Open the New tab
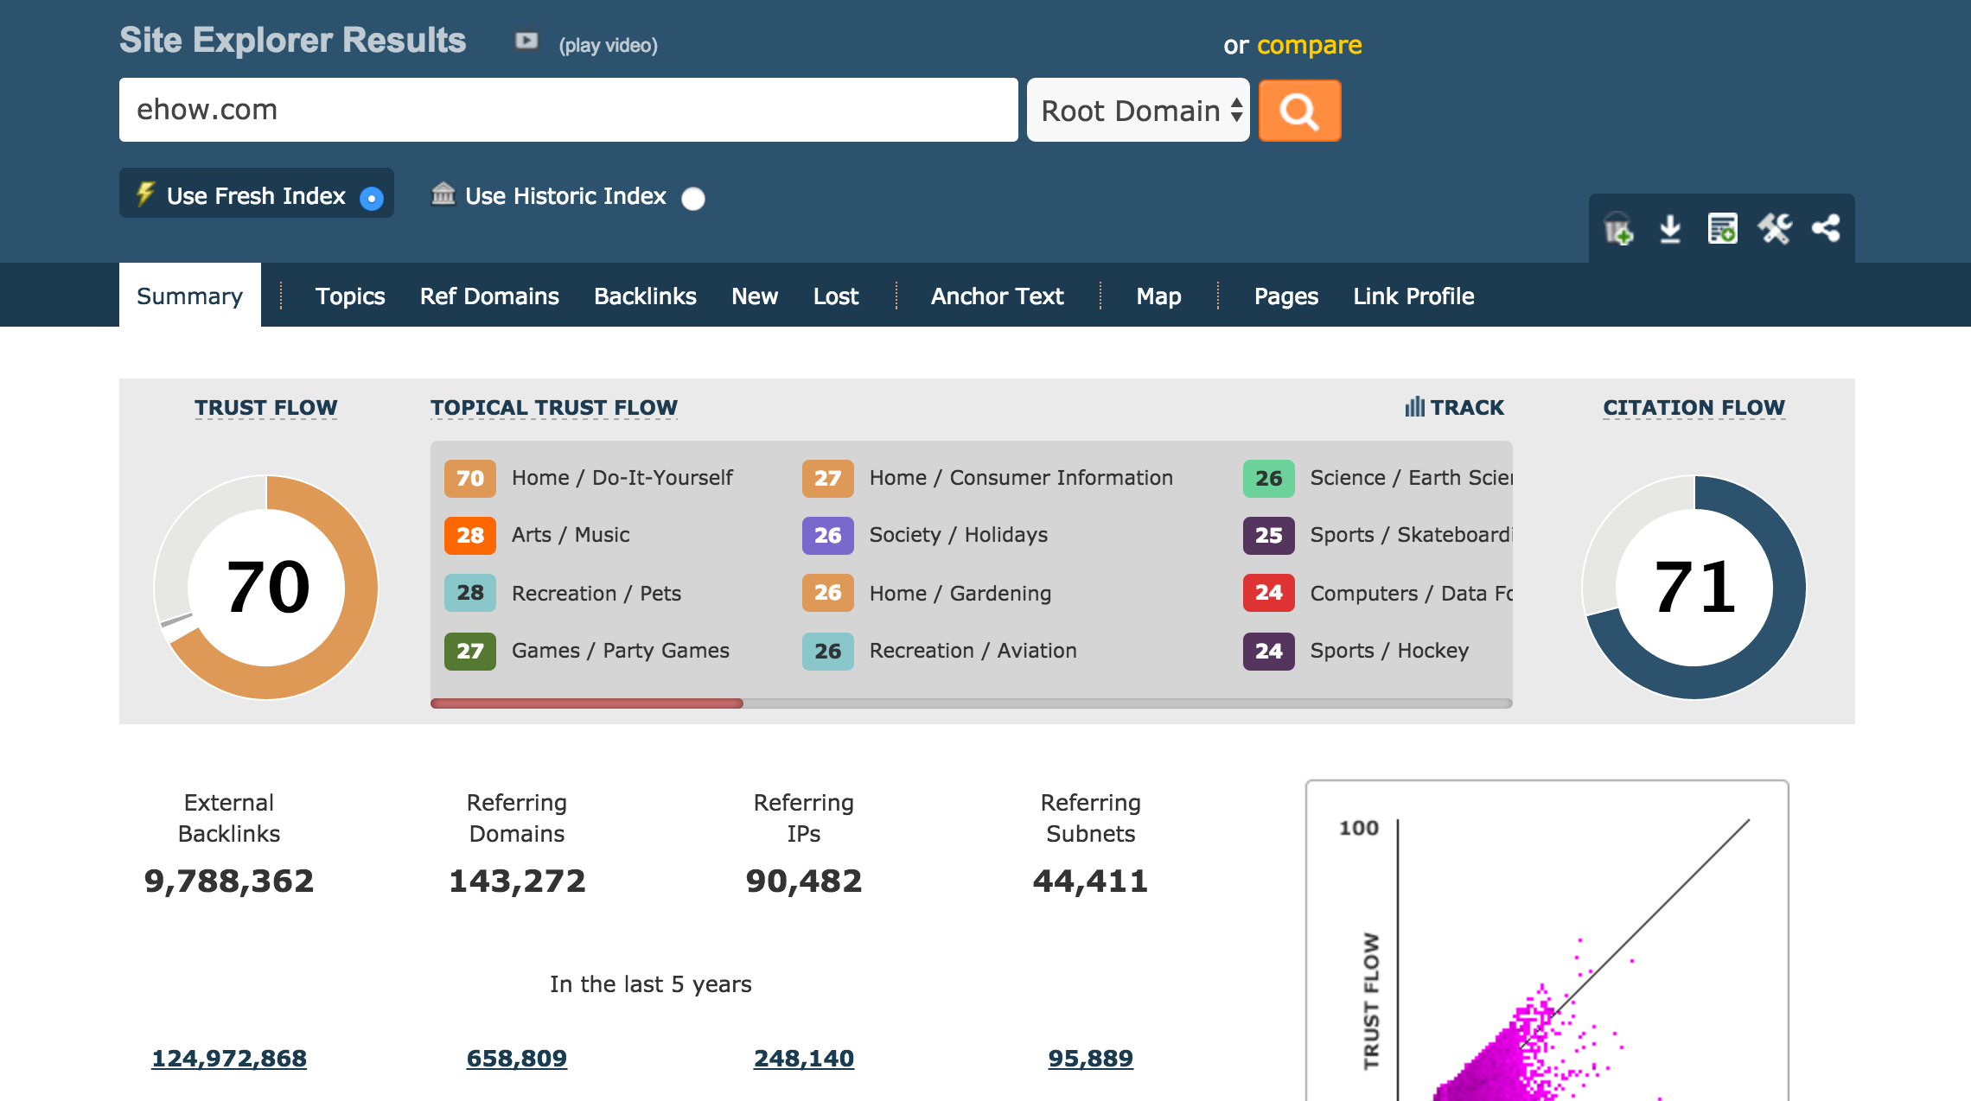The image size is (1971, 1101). pos(755,296)
